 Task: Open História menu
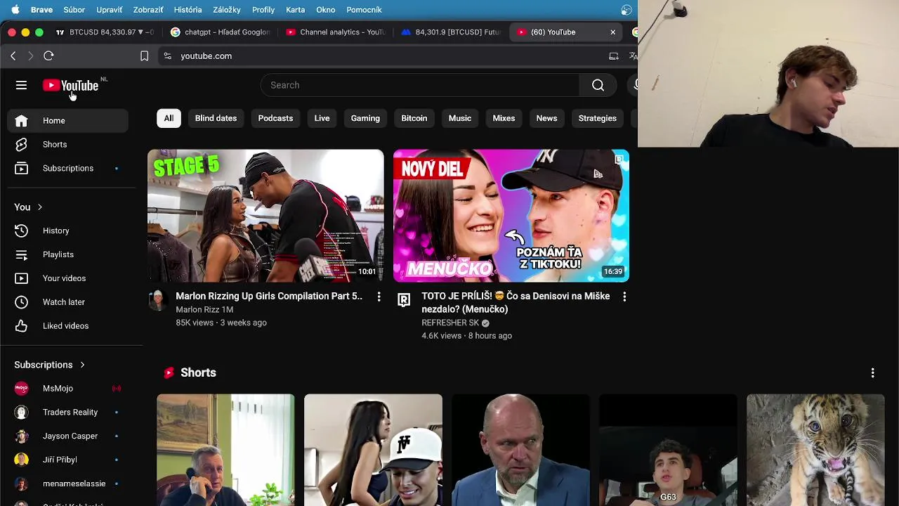click(x=188, y=10)
